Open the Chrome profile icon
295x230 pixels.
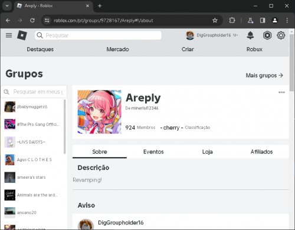(x=275, y=21)
